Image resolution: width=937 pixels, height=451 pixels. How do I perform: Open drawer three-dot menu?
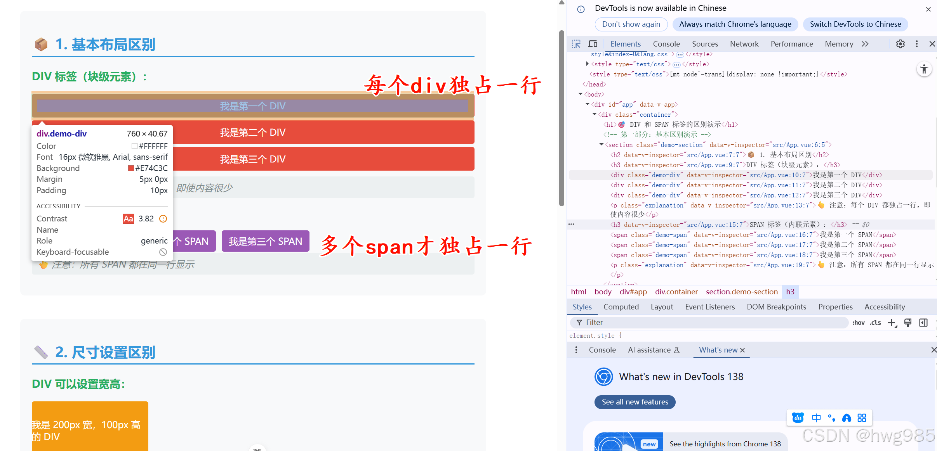[576, 350]
